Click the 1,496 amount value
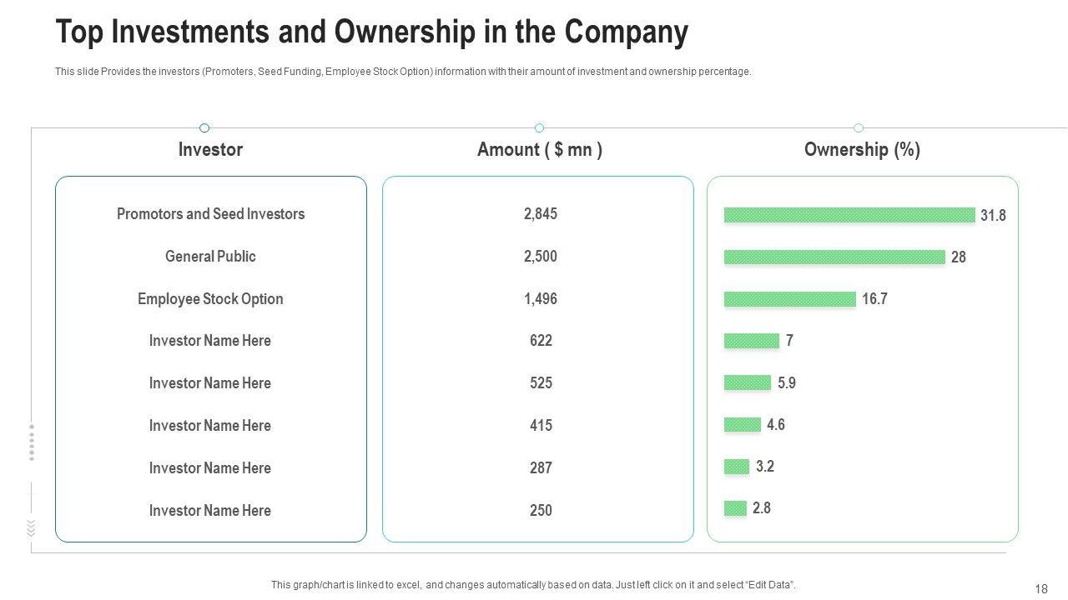1068x600 pixels. point(541,299)
